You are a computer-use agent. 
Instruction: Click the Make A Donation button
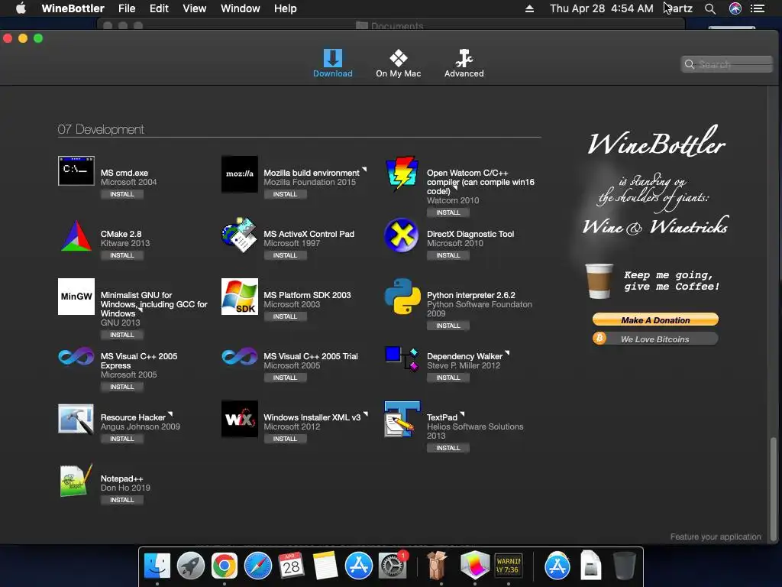tap(655, 320)
